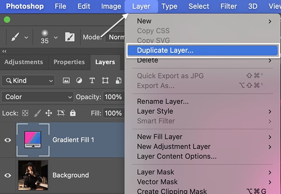Select the Gradient Fill 1 layer name
The image size is (281, 194).
73,140
